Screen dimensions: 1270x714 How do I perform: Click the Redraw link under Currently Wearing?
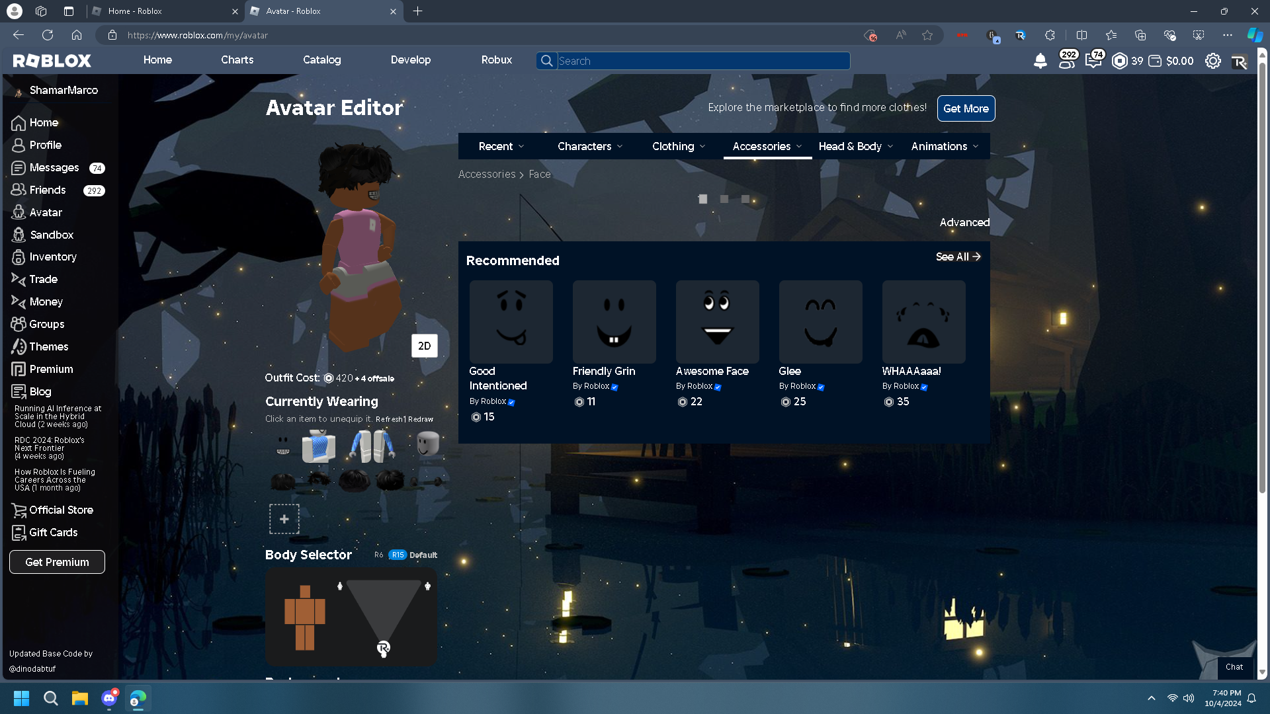coord(421,419)
